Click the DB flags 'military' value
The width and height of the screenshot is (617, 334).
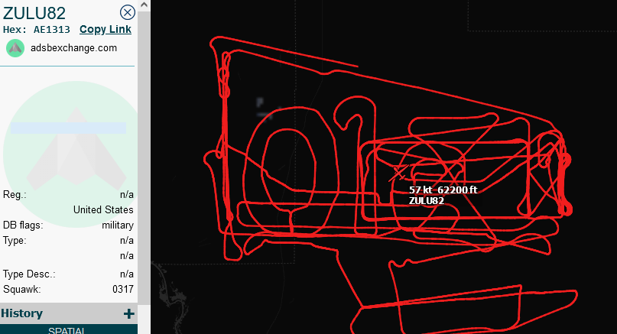pyautogui.click(x=118, y=225)
